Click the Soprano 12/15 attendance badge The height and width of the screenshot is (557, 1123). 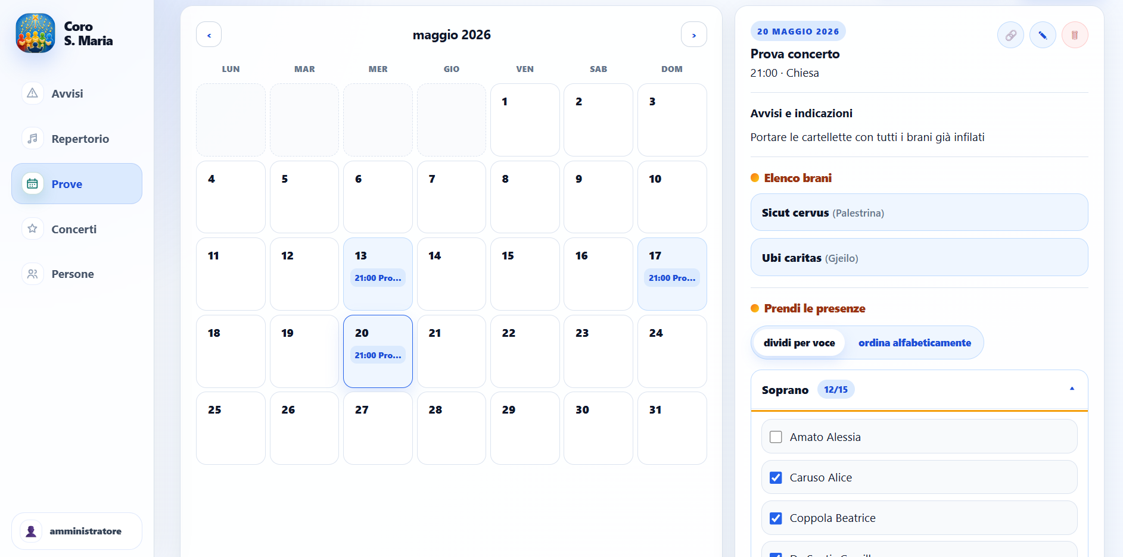pos(835,390)
